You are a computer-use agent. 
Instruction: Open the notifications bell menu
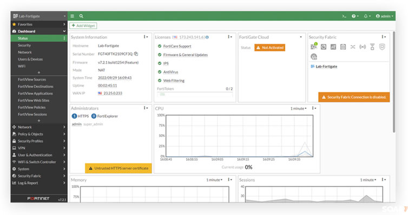(367, 16)
